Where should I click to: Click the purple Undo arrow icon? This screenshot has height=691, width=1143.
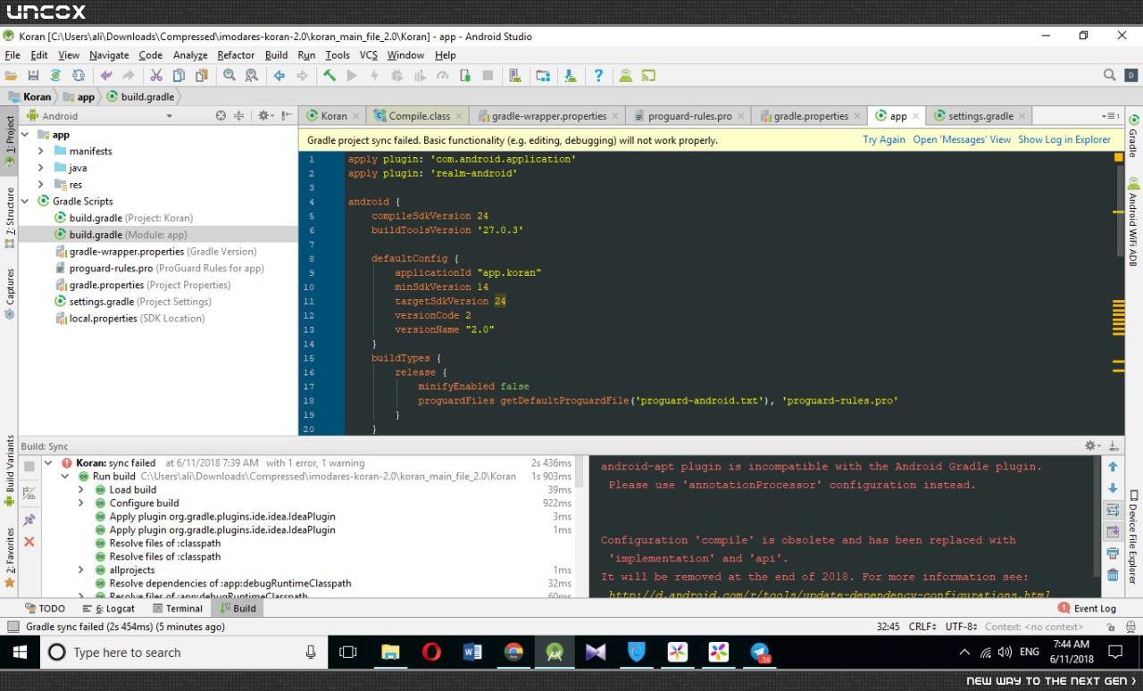pos(106,76)
